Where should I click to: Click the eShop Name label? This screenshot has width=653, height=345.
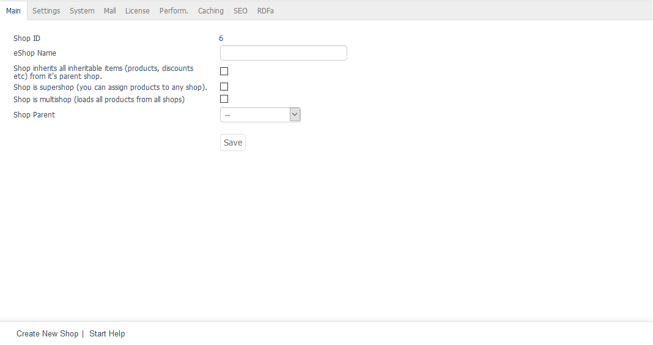tap(35, 53)
